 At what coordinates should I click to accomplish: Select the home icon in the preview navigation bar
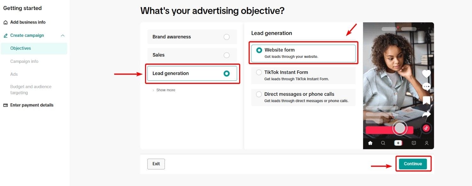(x=370, y=143)
